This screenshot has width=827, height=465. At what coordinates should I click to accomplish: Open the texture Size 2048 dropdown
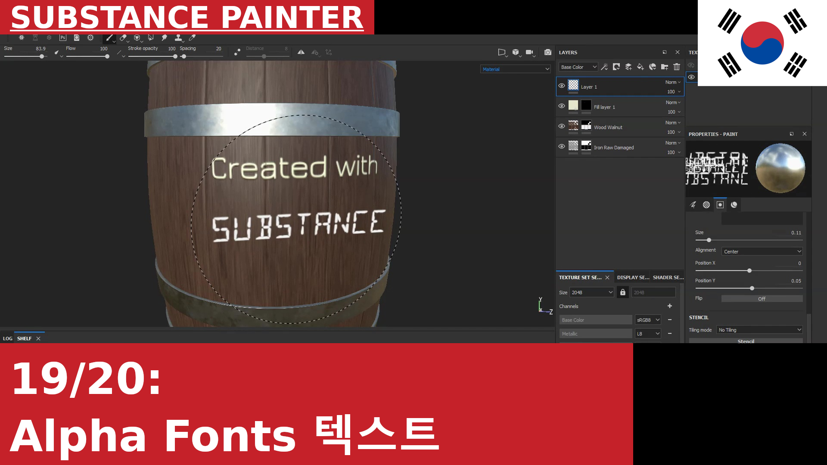[592, 292]
